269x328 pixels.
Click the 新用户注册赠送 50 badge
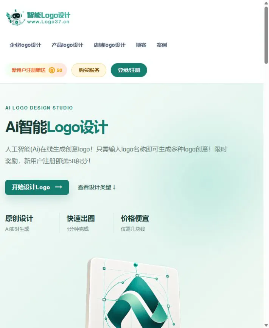tap(36, 70)
